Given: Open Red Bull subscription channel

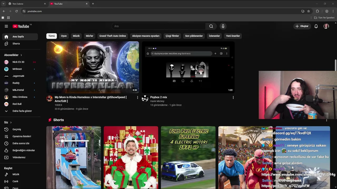Looking at the screenshot, I should pos(20,104).
